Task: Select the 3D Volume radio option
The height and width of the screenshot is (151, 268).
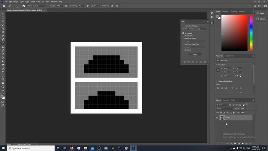Action: coord(183,50)
